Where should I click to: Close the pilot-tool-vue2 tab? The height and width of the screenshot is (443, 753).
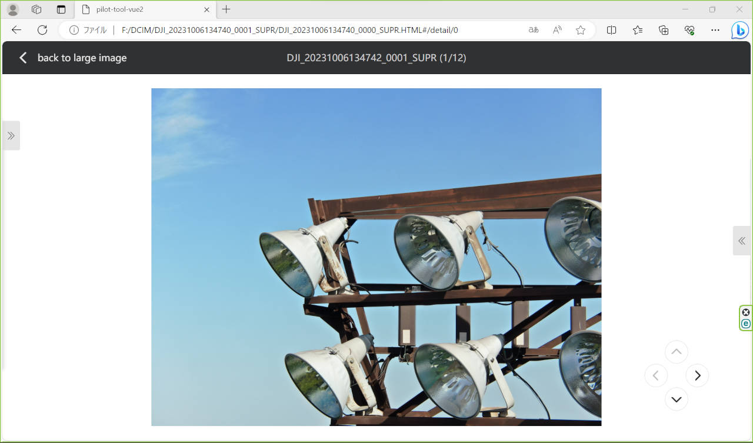pyautogui.click(x=206, y=9)
